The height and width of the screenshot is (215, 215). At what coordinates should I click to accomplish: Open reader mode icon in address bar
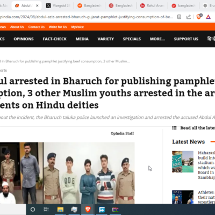click(x=179, y=17)
